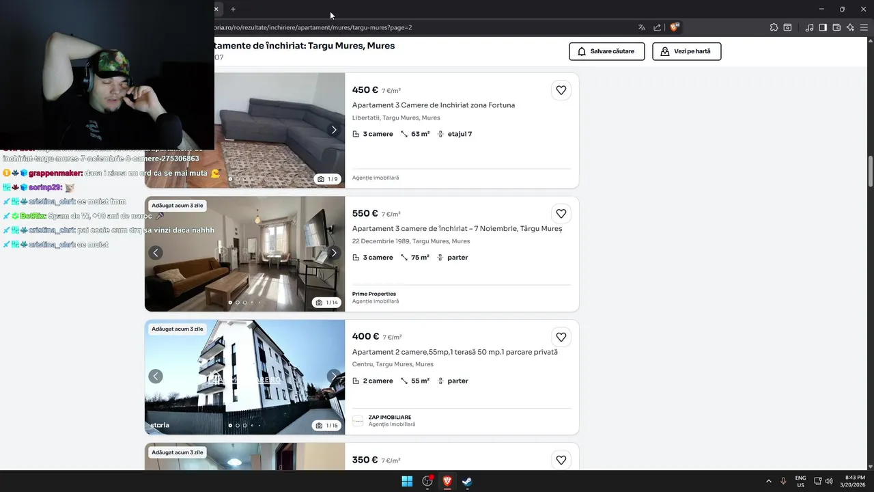Open the Windows Start menu
Image resolution: width=874 pixels, height=492 pixels.
pyautogui.click(x=407, y=481)
